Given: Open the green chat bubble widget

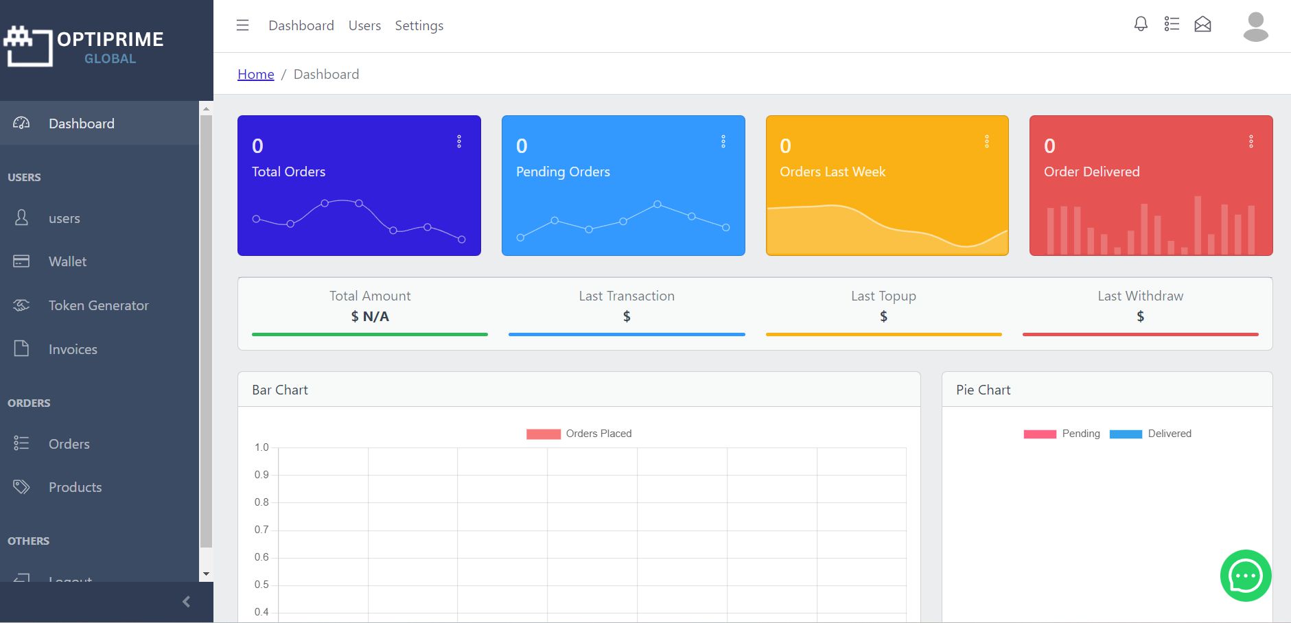Looking at the screenshot, I should tap(1245, 576).
